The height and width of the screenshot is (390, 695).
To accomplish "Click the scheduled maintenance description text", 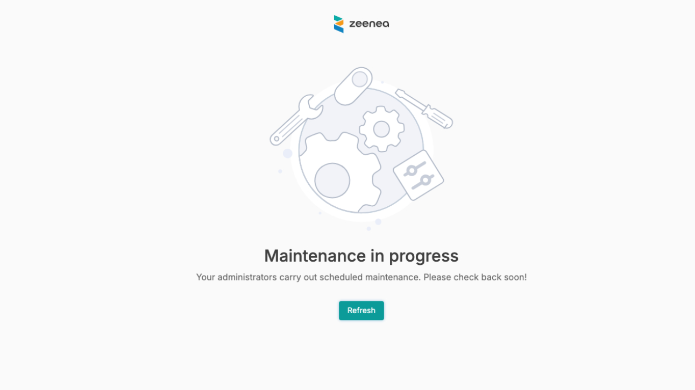I will click(361, 277).
